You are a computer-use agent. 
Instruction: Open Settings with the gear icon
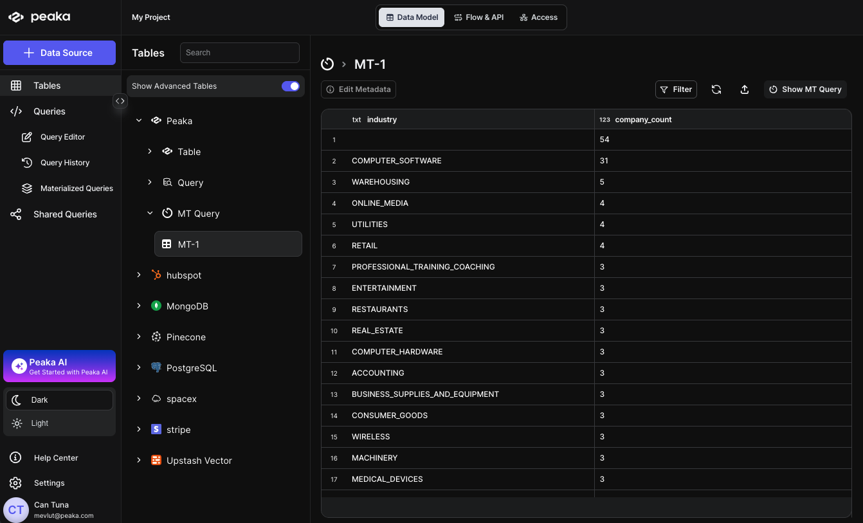(16, 483)
